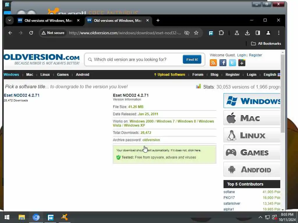Viewport: 298px width, 223px height.
Task: Bookmark this page with the star
Action: coord(196,33)
